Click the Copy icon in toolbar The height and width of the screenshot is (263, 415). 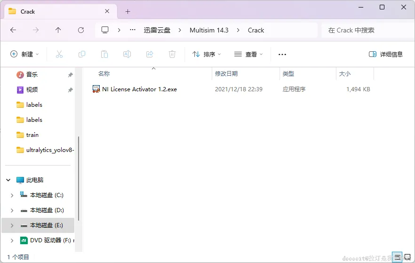[x=82, y=54]
